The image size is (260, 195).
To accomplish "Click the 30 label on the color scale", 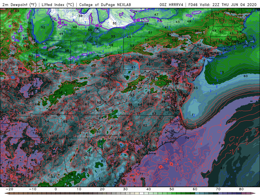I will pyautogui.click(x=125, y=189).
